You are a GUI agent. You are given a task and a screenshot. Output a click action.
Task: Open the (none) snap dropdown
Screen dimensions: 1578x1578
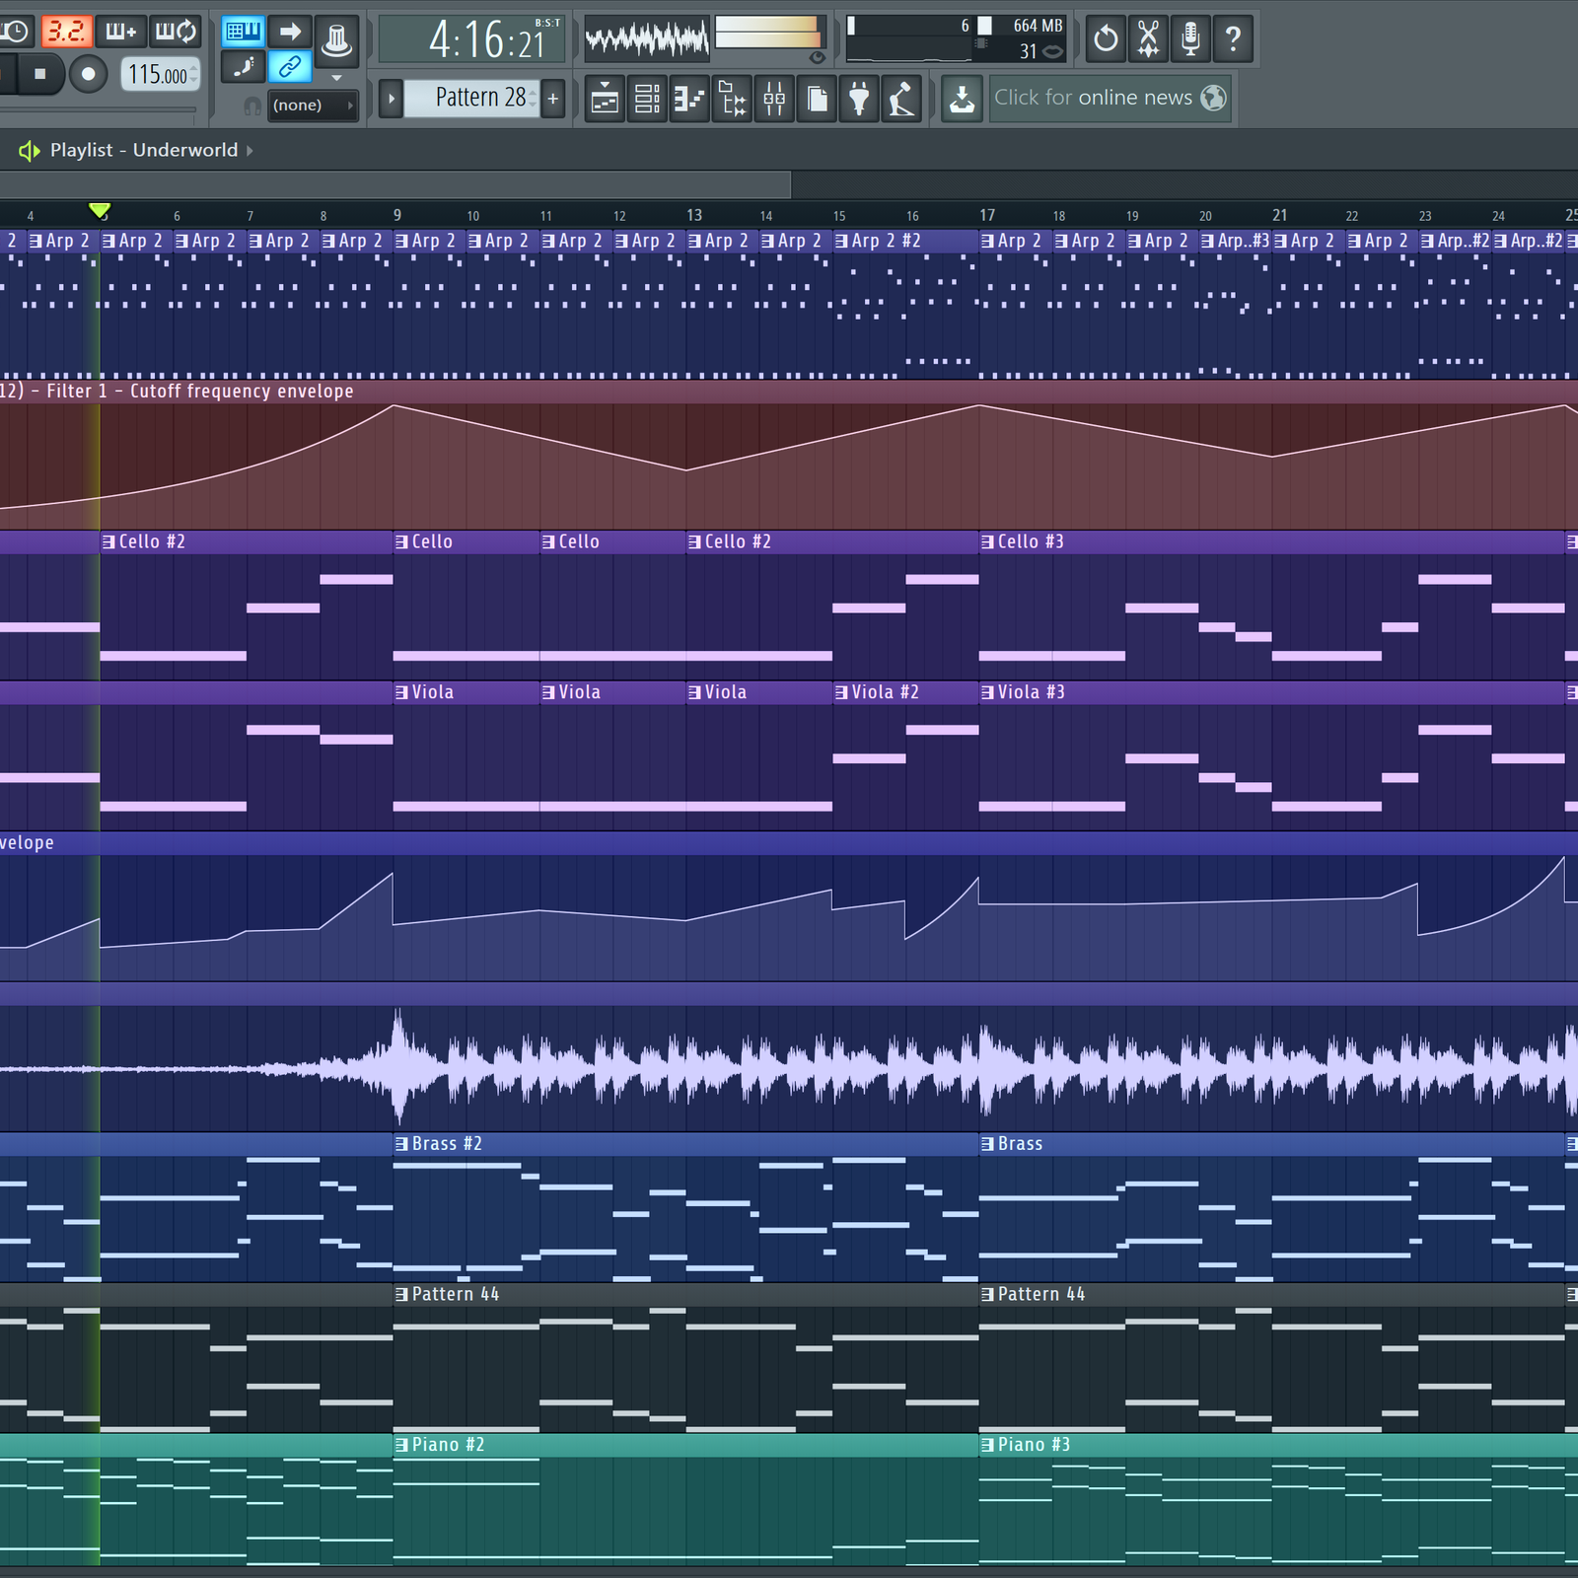tap(313, 105)
